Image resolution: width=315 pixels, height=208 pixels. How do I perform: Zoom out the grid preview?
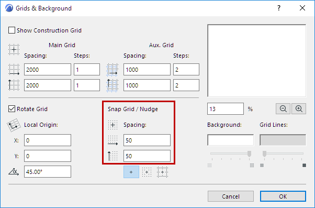point(283,109)
